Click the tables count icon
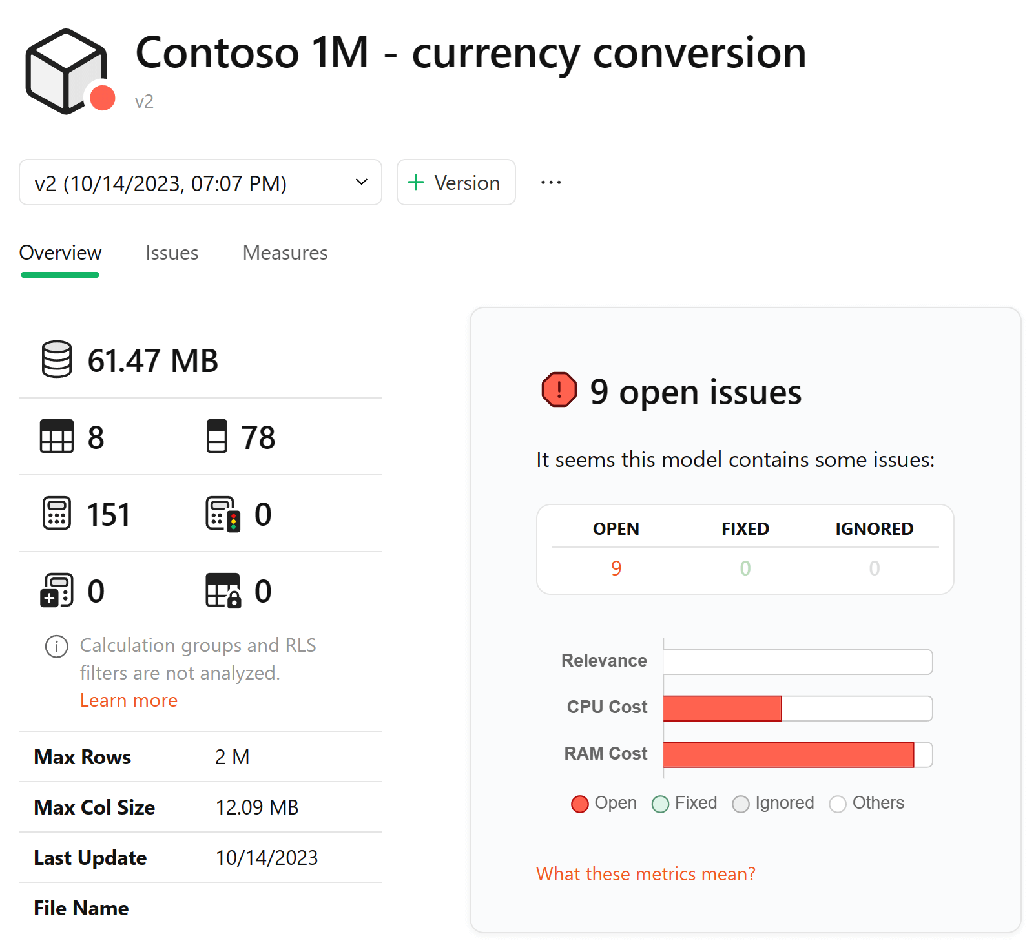The height and width of the screenshot is (945, 1036). [x=57, y=436]
